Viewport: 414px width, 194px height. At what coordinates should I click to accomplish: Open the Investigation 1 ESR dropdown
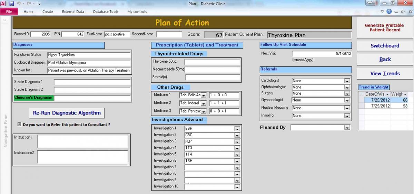tap(237, 129)
